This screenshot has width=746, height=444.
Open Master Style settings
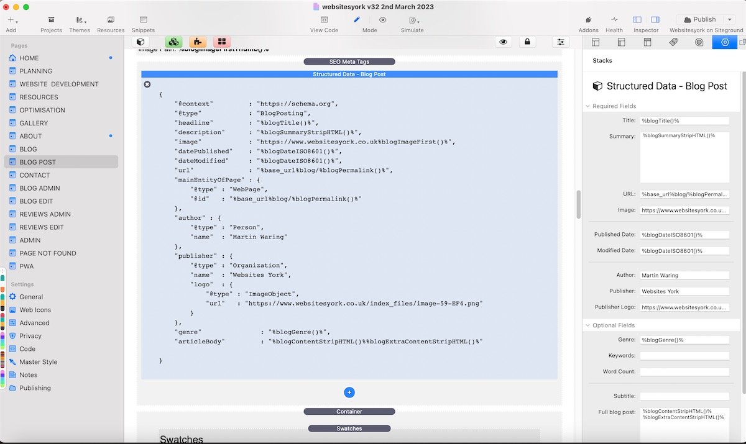[38, 362]
